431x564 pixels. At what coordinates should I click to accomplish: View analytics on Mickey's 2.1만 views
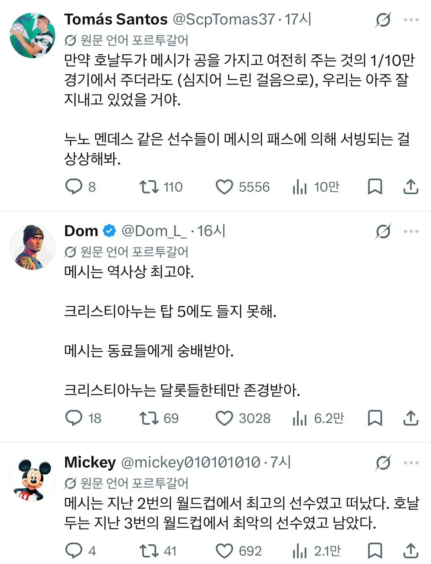[317, 551]
